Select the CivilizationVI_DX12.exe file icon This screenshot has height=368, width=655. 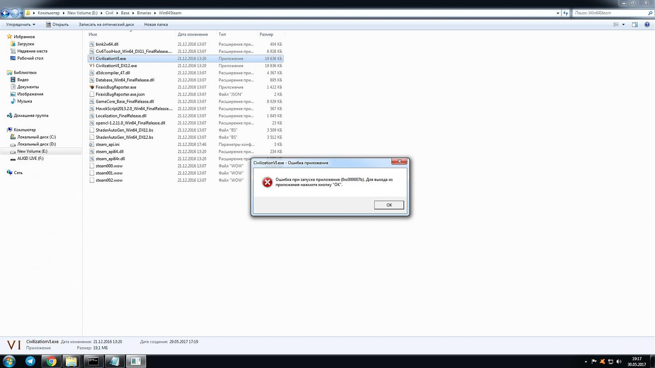92,65
